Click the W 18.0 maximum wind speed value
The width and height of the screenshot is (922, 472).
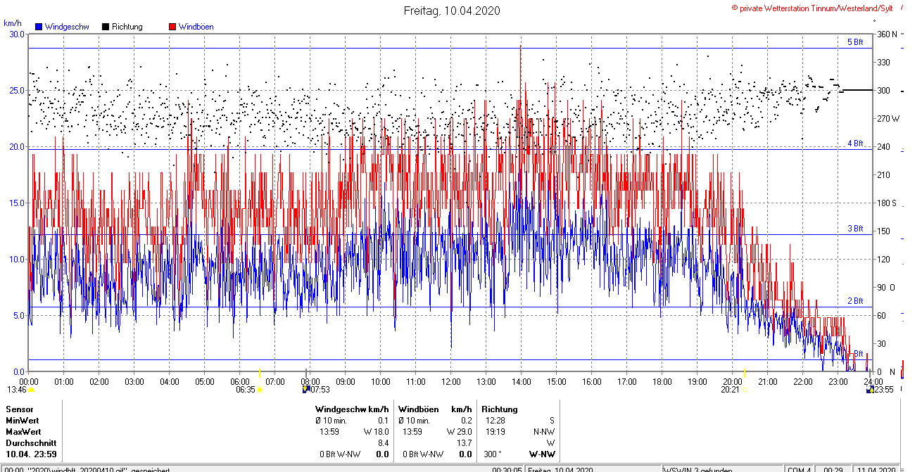[x=376, y=431]
